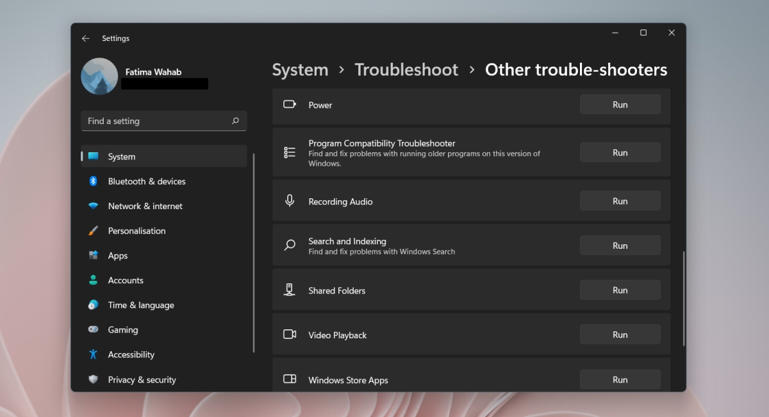This screenshot has width=769, height=417.
Task: Click the search magnifier icon in Find a setting
Action: pyautogui.click(x=235, y=120)
